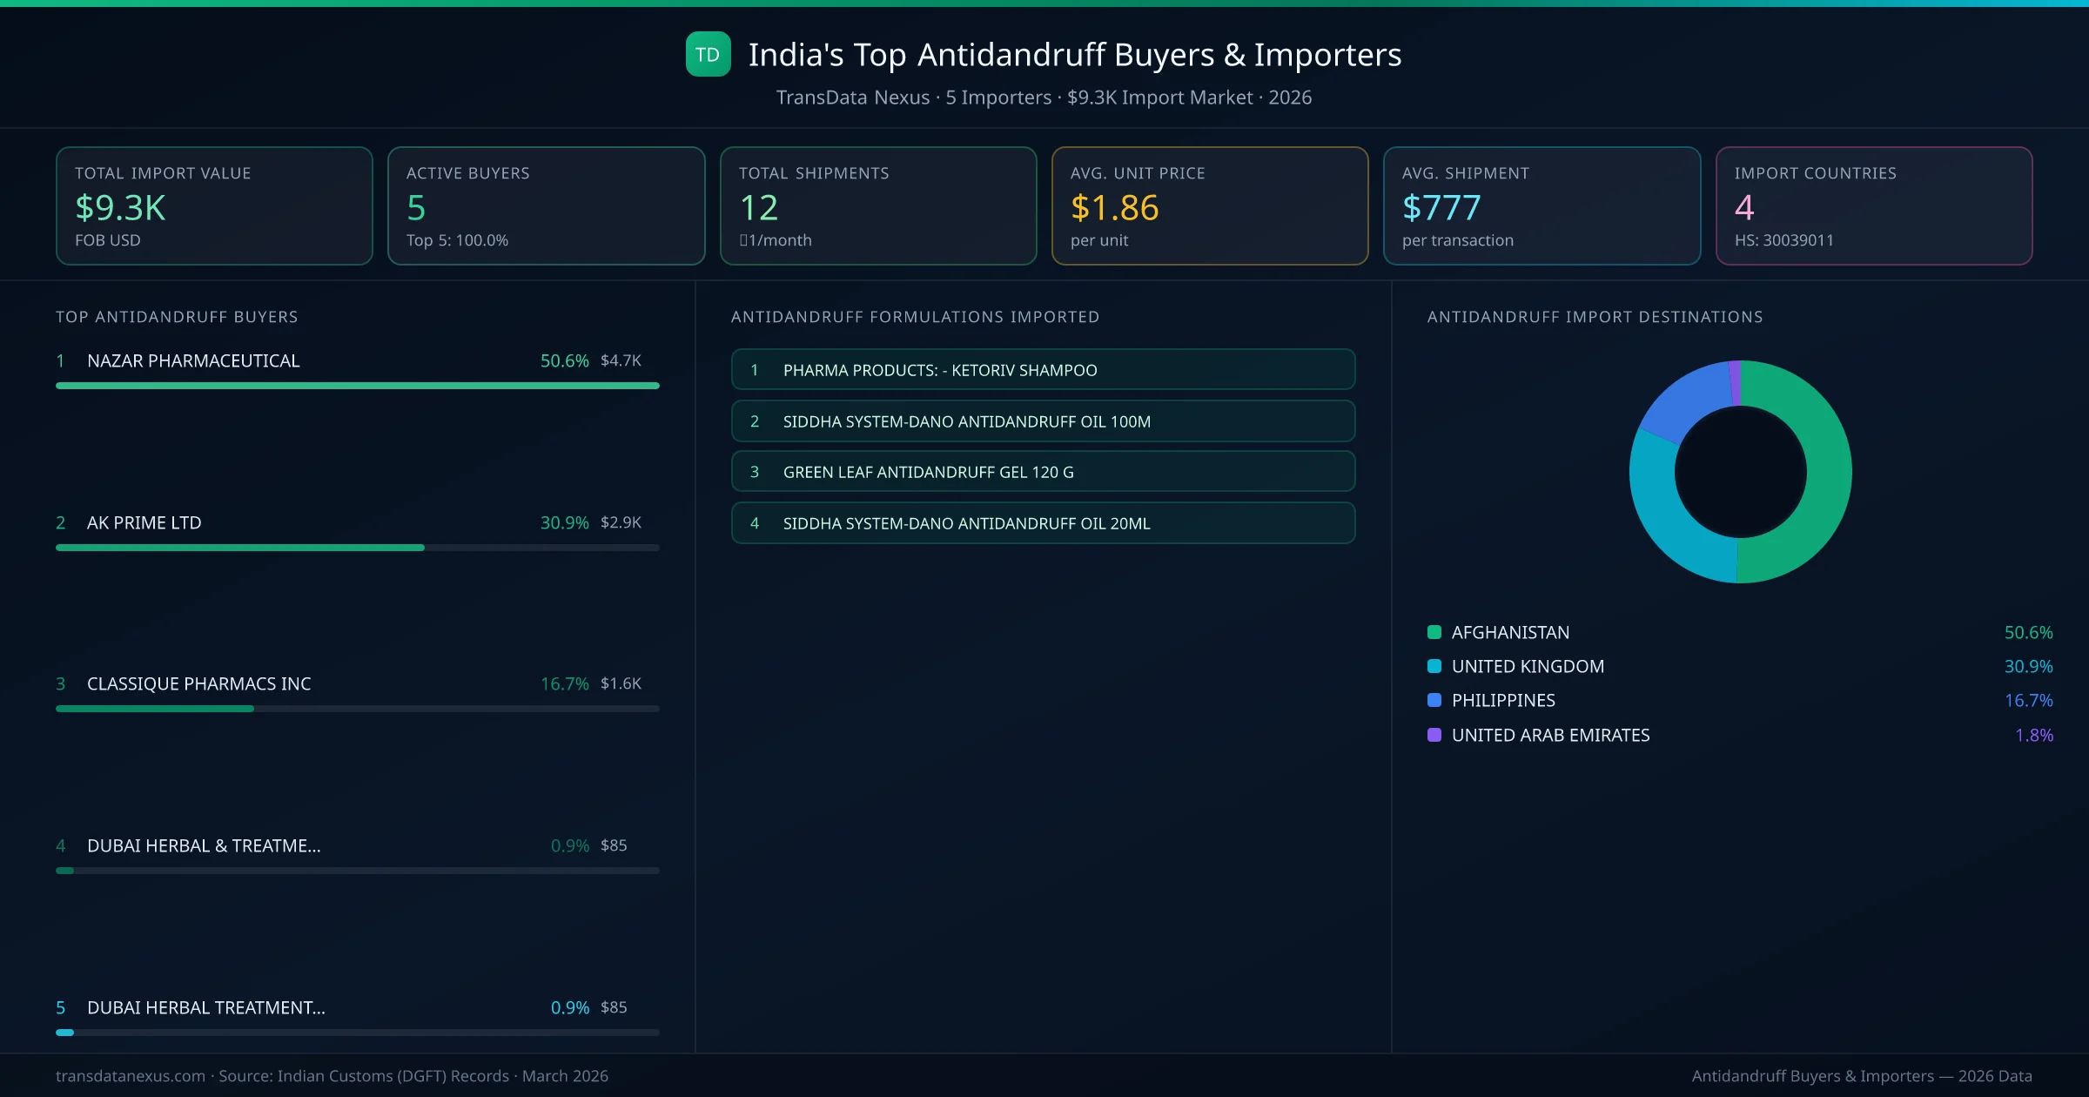Click the TD logo icon
Screen dimensions: 2089x1097
click(x=709, y=55)
